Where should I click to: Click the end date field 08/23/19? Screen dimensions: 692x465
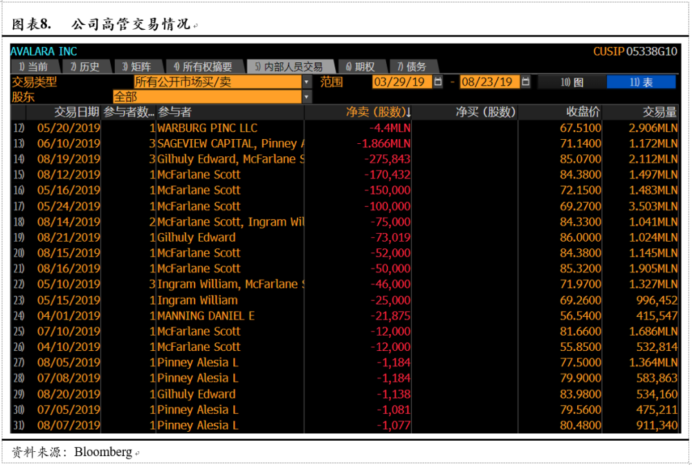tap(489, 82)
